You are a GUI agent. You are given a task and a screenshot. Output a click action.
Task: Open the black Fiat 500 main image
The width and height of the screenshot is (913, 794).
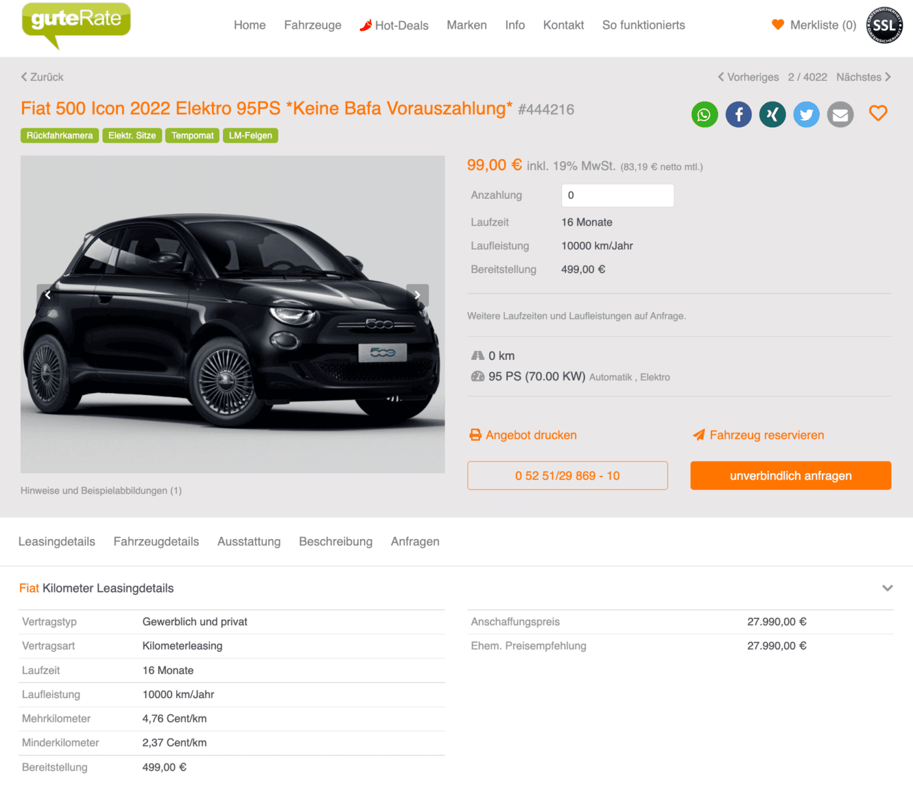[233, 314]
